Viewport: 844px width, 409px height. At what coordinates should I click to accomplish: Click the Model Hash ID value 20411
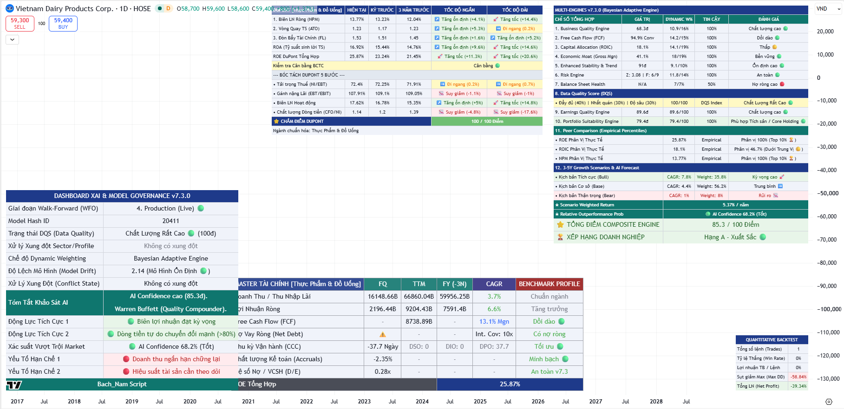170,221
